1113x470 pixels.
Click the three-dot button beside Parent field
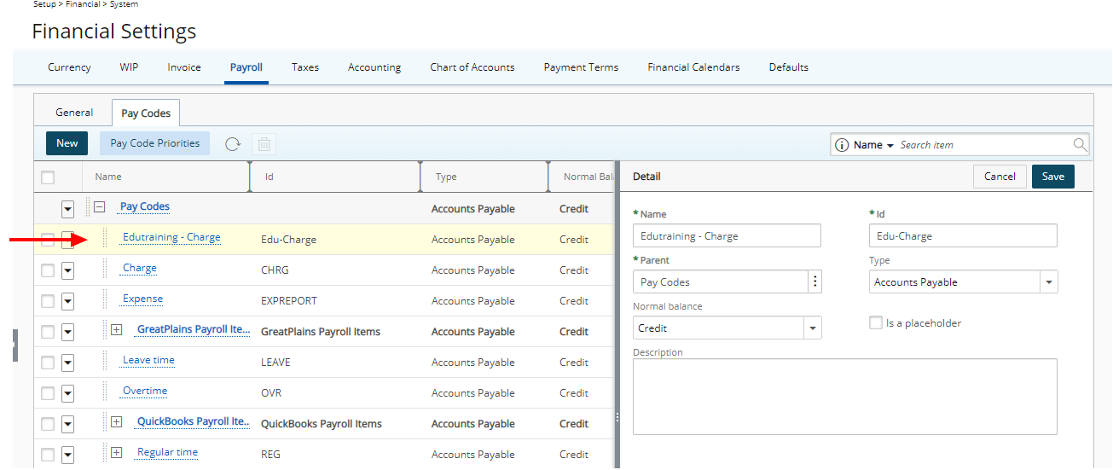(x=815, y=282)
